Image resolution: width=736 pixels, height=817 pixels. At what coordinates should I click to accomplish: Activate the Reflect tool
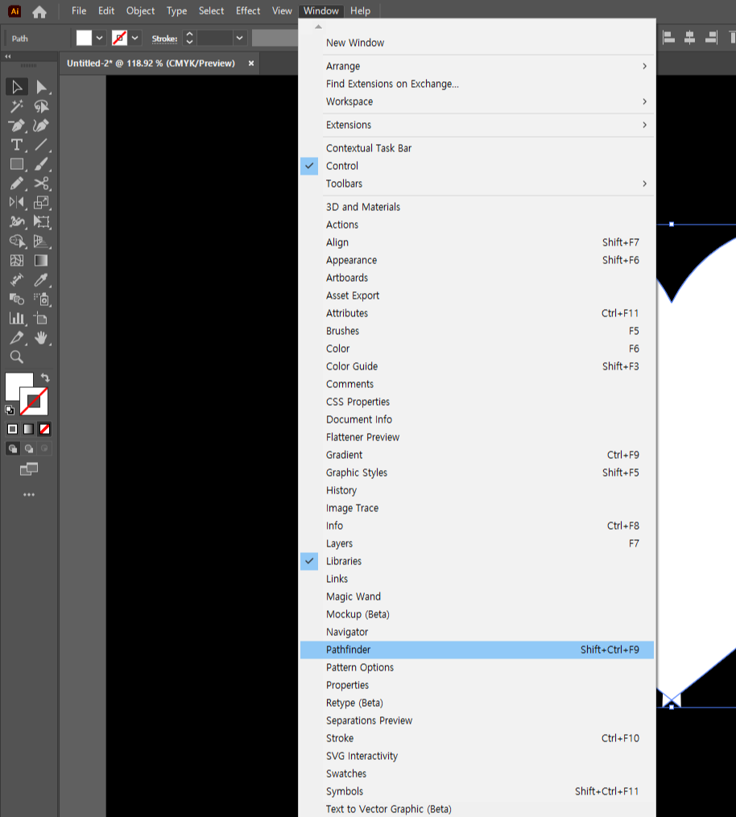point(17,203)
